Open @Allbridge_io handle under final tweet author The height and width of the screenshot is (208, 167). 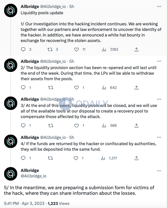pos(33,176)
